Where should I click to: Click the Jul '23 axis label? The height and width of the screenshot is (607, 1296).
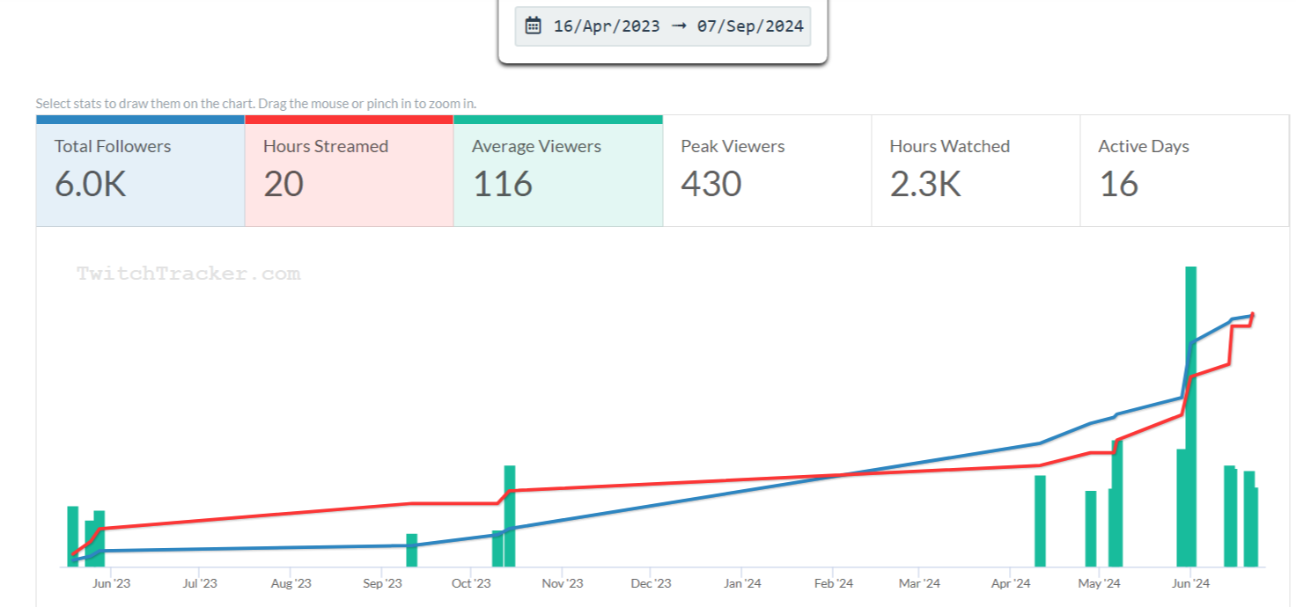(x=200, y=583)
